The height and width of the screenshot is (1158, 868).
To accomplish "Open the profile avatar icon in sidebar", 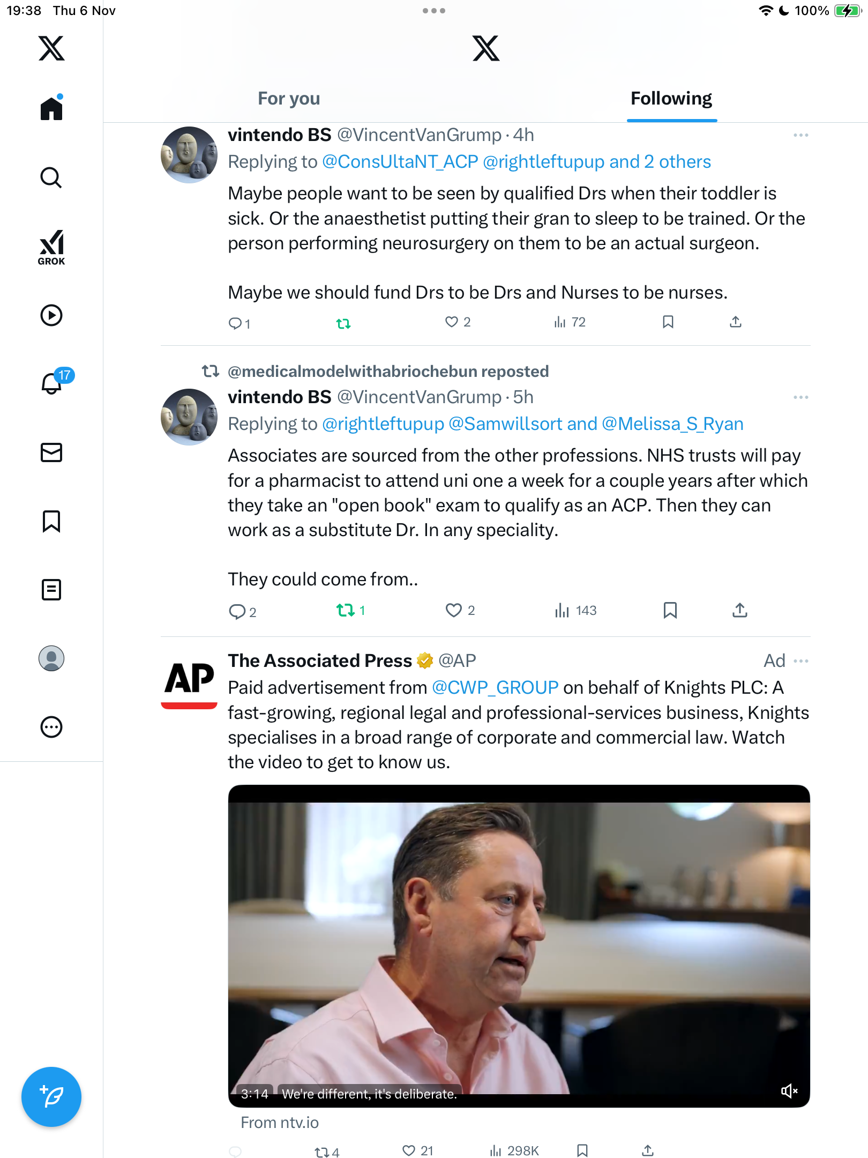I will point(51,658).
